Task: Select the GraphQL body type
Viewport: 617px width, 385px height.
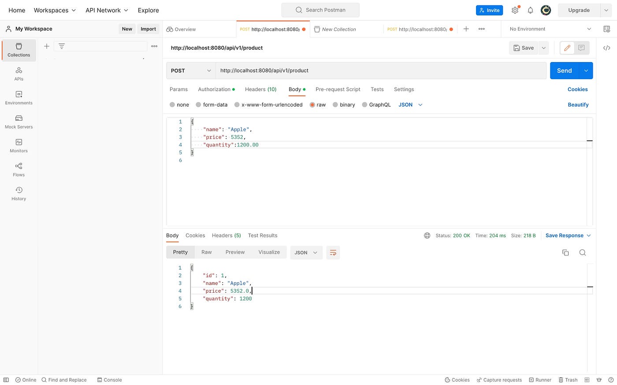Action: pyautogui.click(x=376, y=105)
